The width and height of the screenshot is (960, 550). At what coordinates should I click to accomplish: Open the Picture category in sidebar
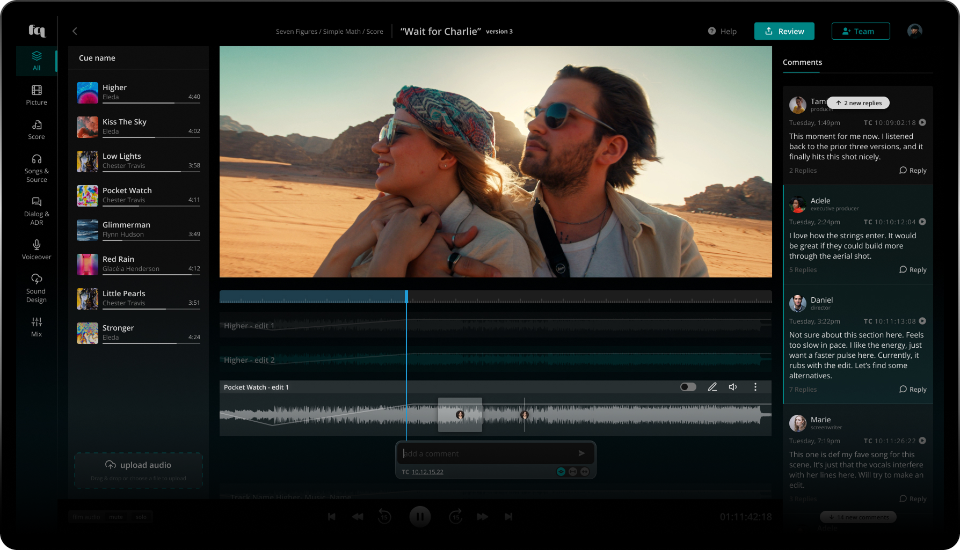click(37, 95)
